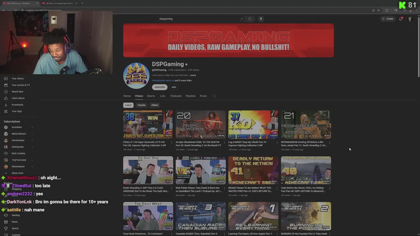Open the account avatar menu
Viewport: 420px width, 236px height.
click(410, 19)
